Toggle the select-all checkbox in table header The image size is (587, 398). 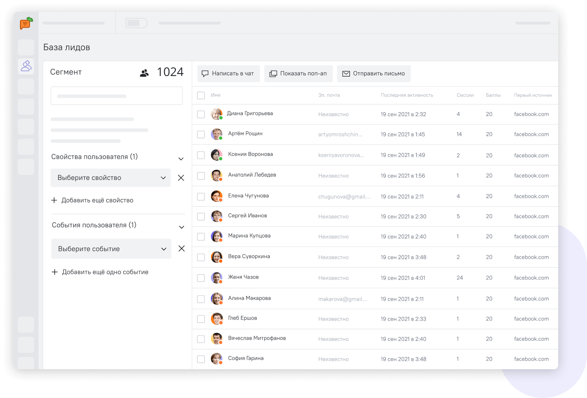201,95
